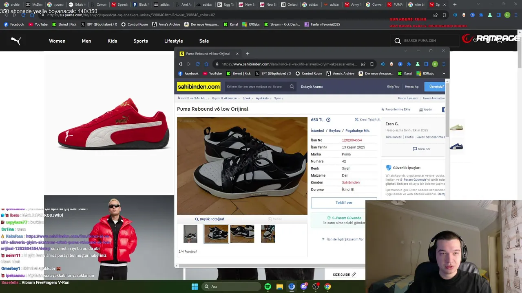Select the first listing photo thumbnail

coord(190,234)
